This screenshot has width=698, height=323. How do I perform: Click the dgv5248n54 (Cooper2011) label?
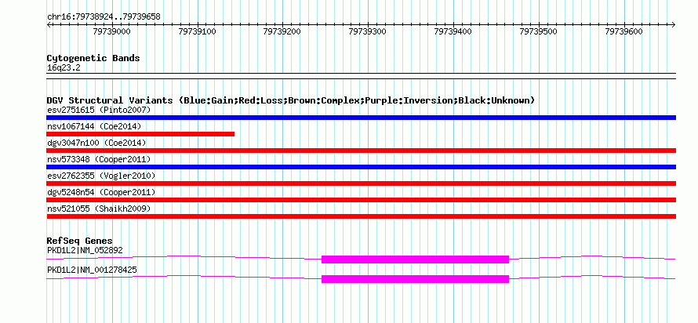tap(101, 192)
